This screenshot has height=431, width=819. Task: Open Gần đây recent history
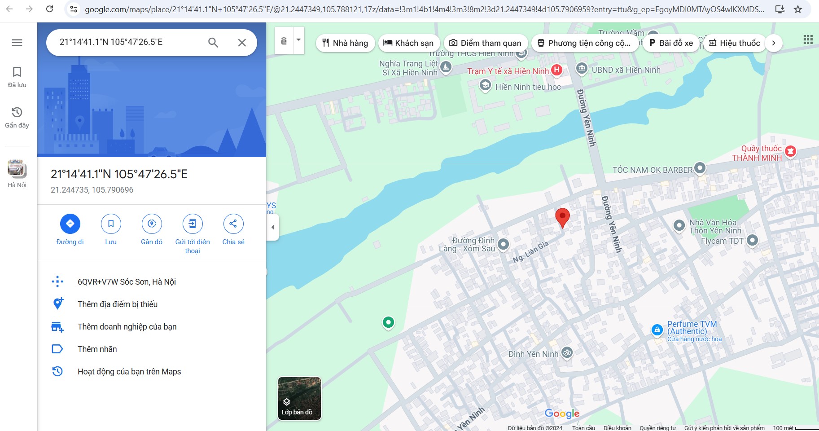point(17,118)
